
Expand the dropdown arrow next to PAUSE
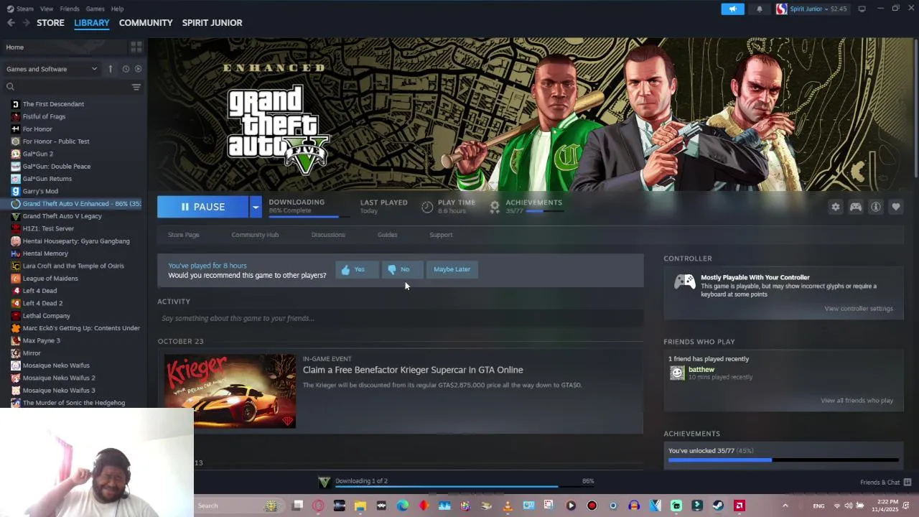point(255,207)
